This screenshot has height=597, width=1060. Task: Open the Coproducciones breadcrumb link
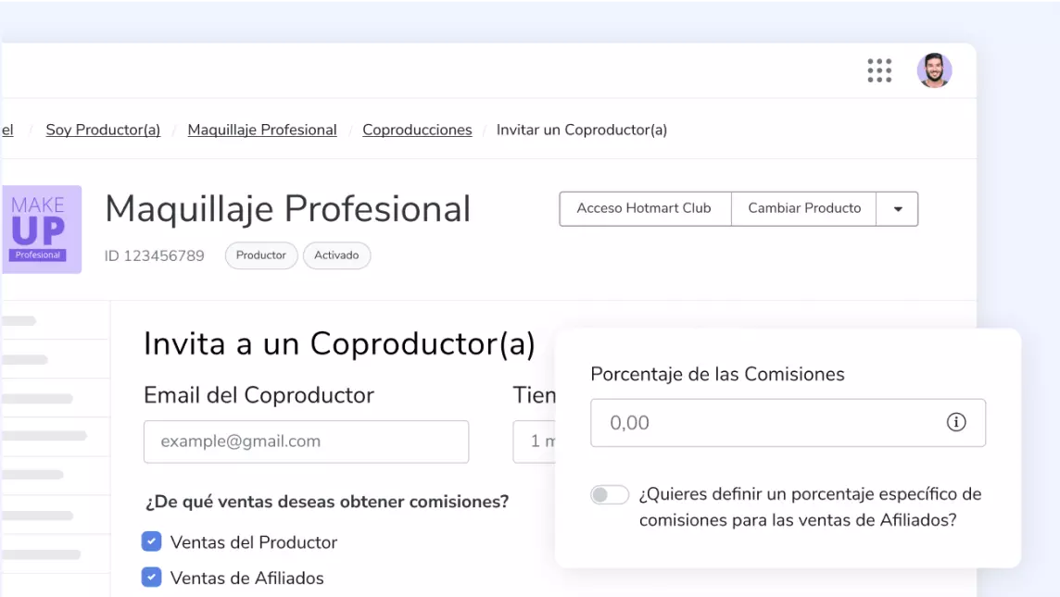[x=417, y=130]
